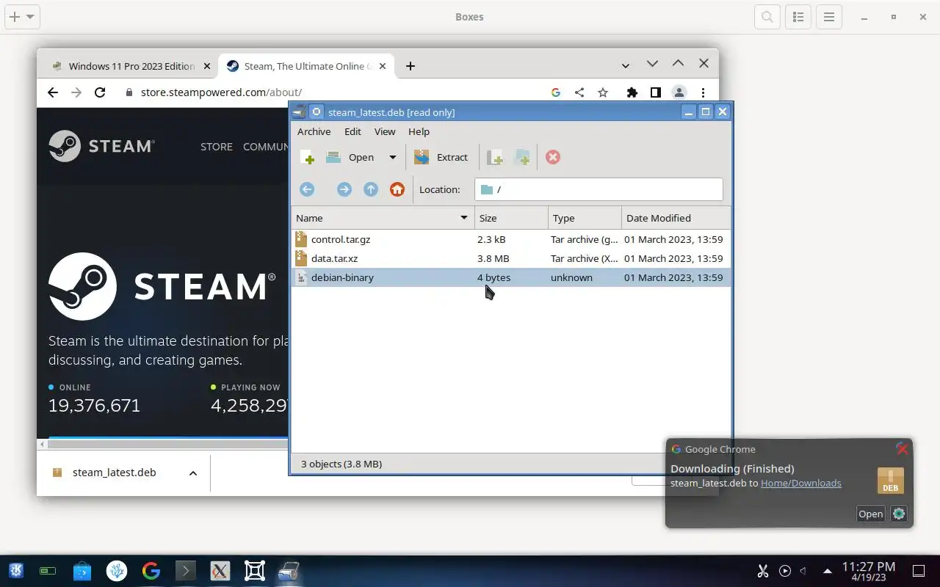The height and width of the screenshot is (587, 940).
Task: Open a new Chrome tab
Action: 411,66
